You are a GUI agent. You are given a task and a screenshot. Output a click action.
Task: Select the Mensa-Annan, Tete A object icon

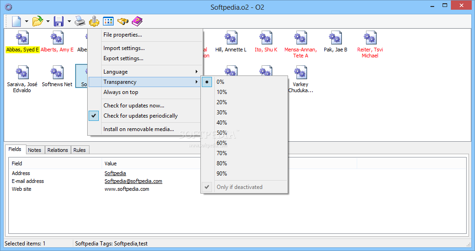click(x=301, y=38)
